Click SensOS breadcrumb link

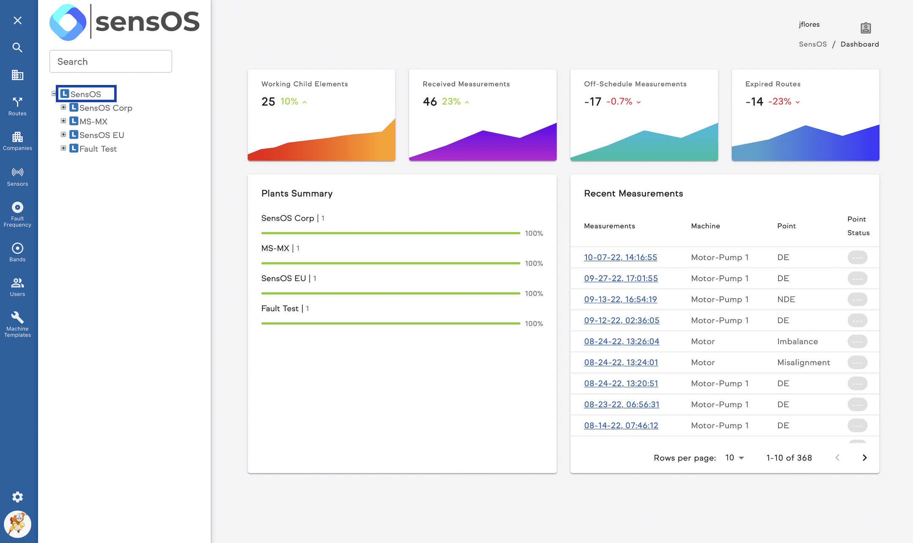pyautogui.click(x=812, y=44)
